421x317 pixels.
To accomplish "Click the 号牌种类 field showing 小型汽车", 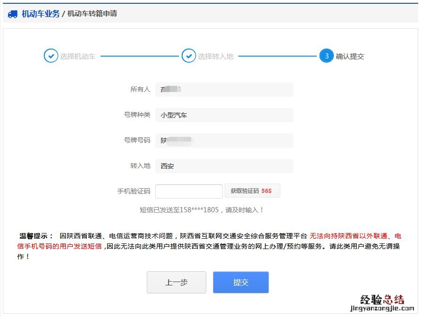I will click(x=224, y=115).
